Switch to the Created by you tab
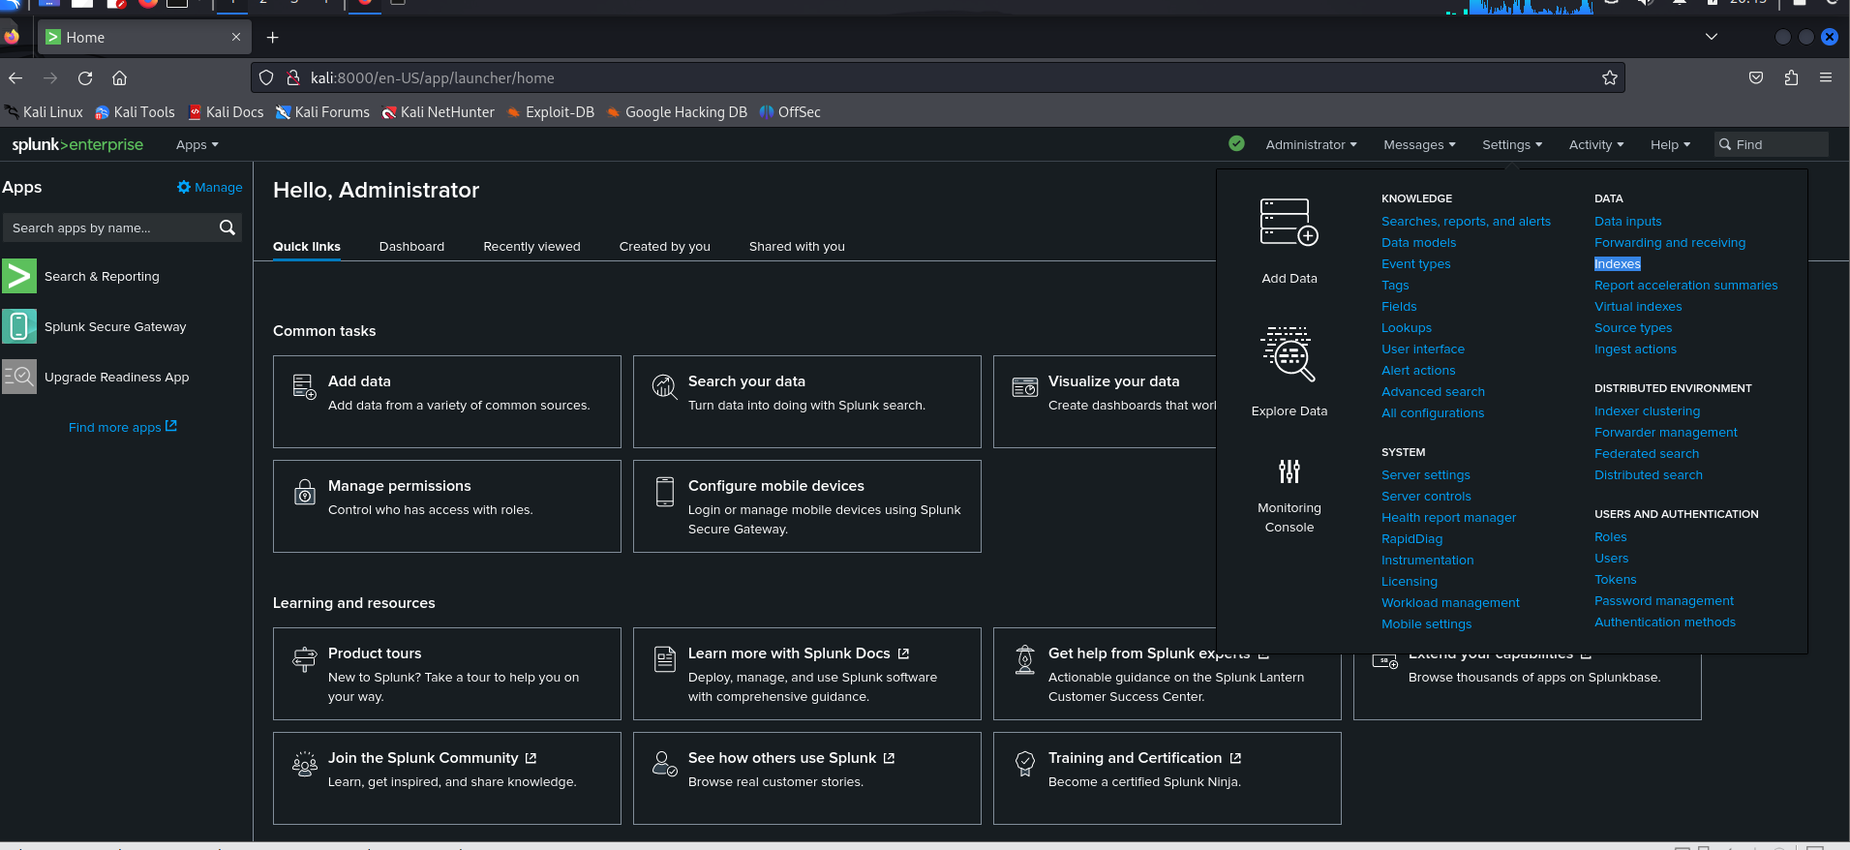Viewport: 1850px width, 850px height. [665, 246]
